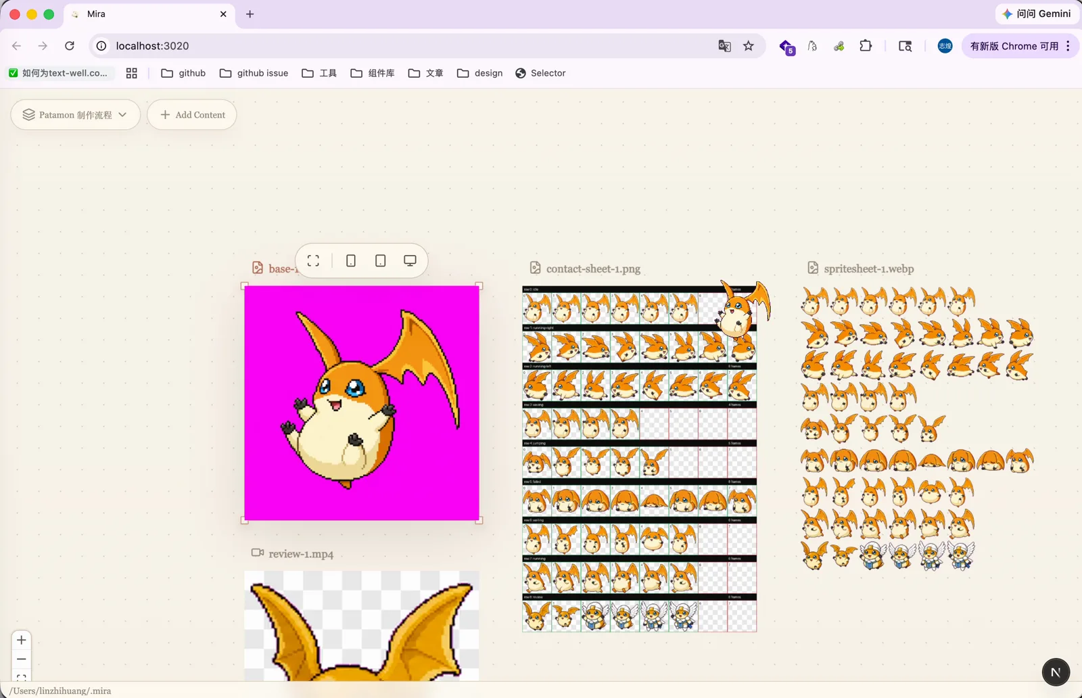Click the review-1.mp4 file label
Screen dimensions: 1082x698
[301, 554]
